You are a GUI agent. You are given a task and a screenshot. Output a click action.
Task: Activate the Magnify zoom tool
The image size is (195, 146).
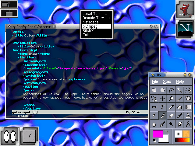(171, 99)
